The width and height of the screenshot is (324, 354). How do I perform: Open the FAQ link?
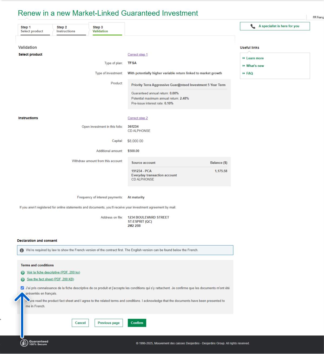click(249, 73)
